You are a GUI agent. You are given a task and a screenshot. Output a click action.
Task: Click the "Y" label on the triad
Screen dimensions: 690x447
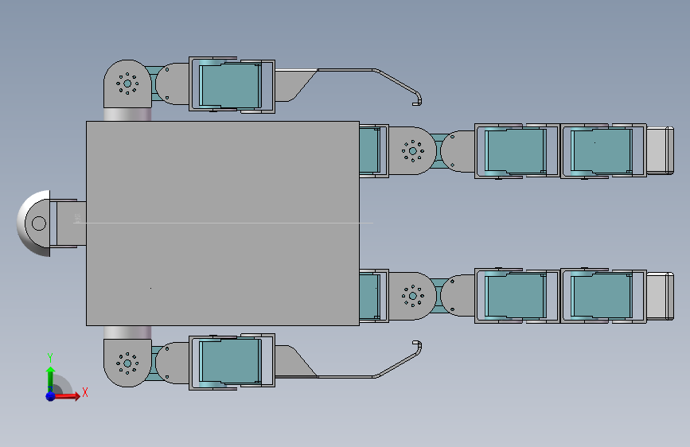[50, 358]
